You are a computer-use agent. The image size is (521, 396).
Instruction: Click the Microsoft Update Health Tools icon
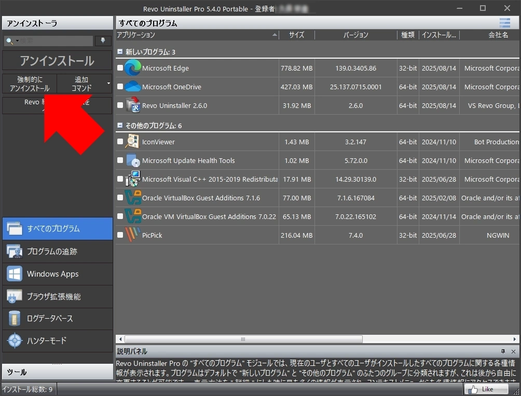click(132, 160)
